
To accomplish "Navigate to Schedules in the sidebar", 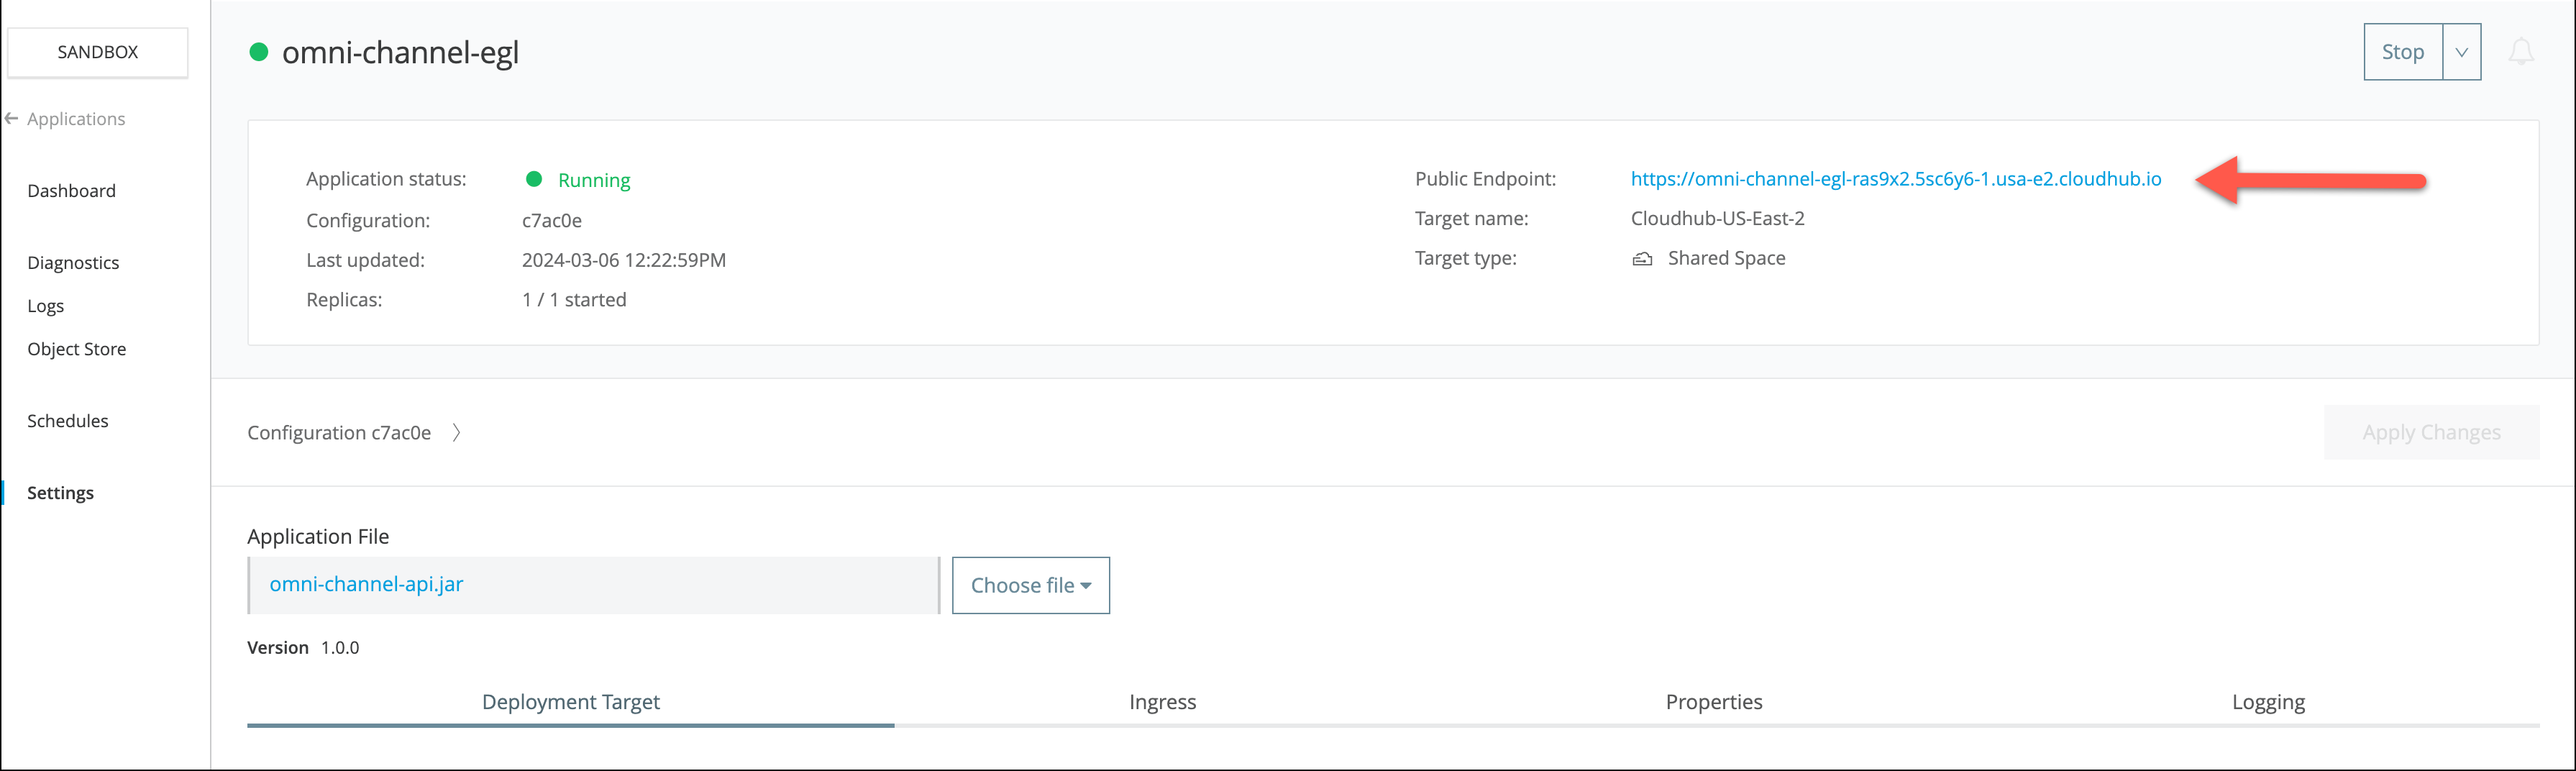I will tap(67, 421).
